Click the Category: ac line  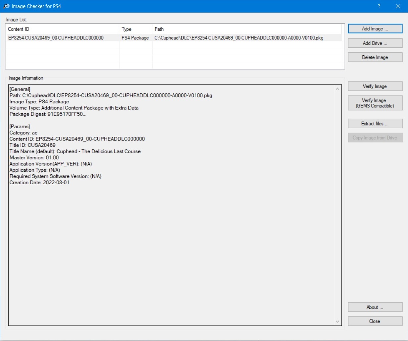23,133
